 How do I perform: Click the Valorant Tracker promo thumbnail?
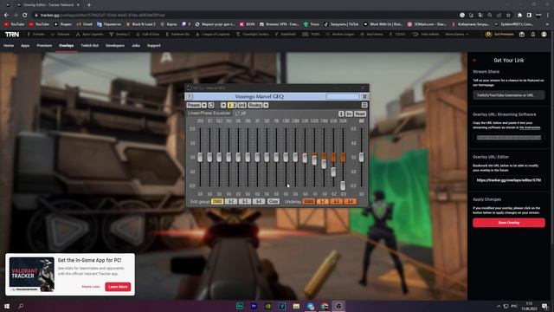pos(32,274)
